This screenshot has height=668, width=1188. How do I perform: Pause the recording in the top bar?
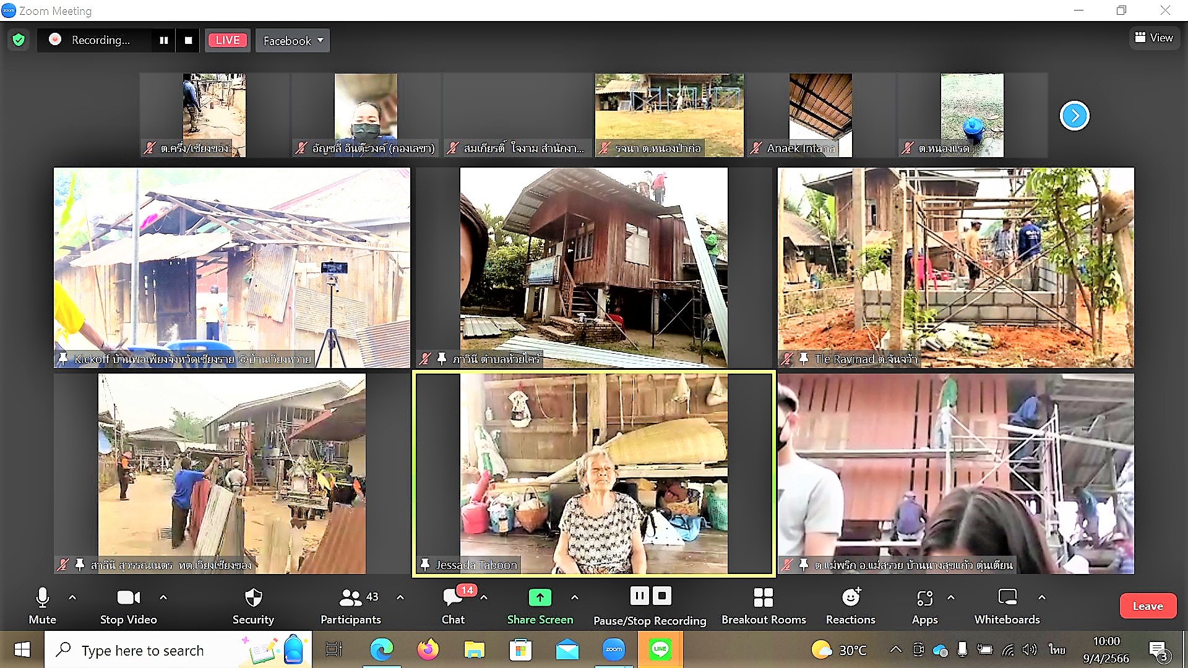(x=164, y=40)
